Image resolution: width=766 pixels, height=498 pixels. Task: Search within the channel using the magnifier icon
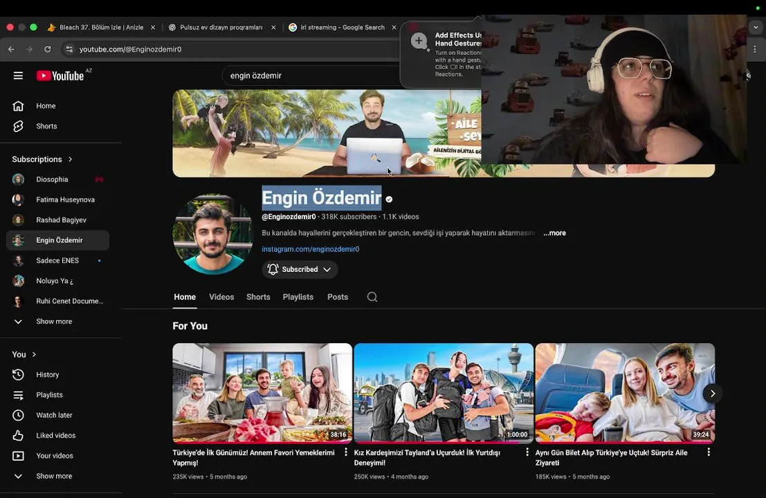372,297
